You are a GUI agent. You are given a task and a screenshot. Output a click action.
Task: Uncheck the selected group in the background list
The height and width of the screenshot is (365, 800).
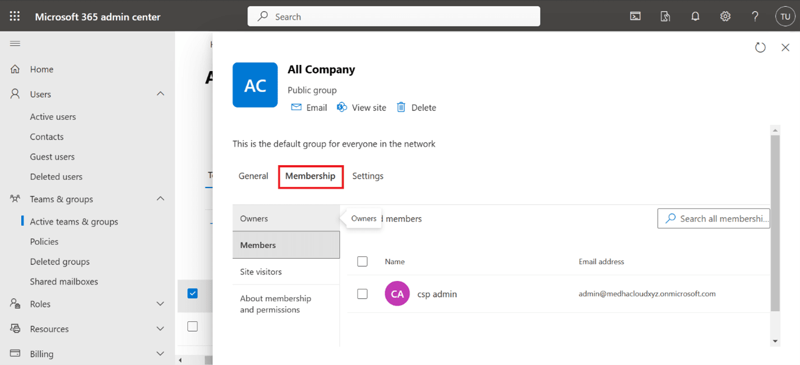(193, 293)
